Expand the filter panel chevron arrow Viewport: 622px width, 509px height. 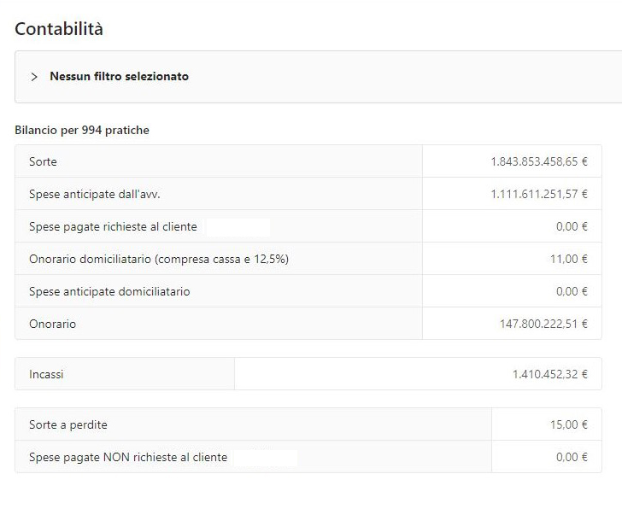click(x=34, y=77)
